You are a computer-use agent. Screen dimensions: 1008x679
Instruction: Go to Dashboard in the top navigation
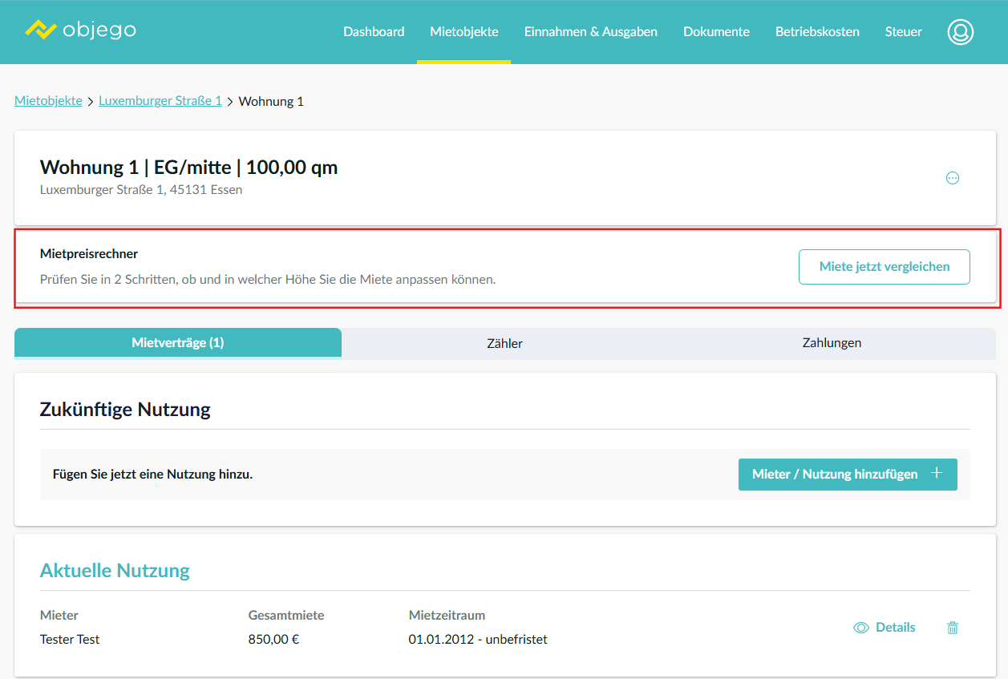[x=374, y=32]
